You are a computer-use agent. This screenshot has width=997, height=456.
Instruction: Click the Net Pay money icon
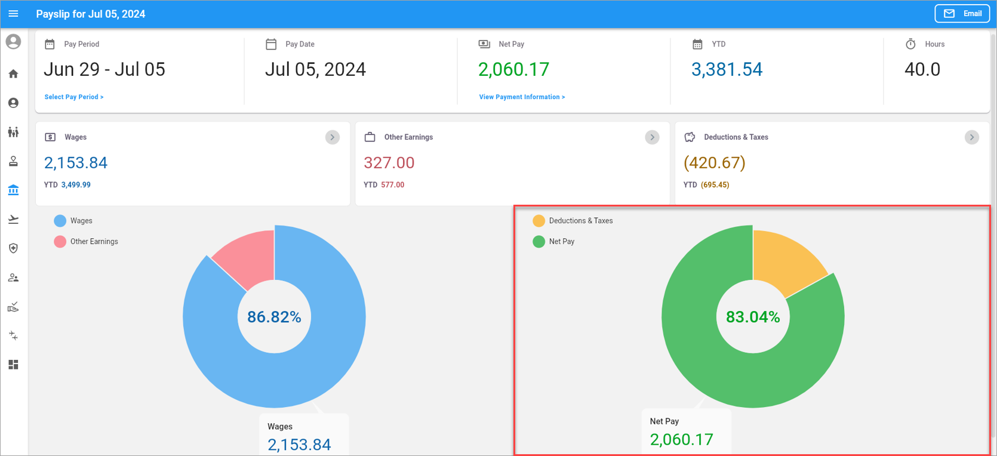tap(484, 44)
